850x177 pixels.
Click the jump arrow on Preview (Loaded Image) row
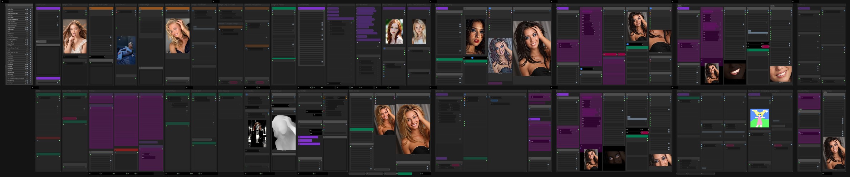(31, 19)
